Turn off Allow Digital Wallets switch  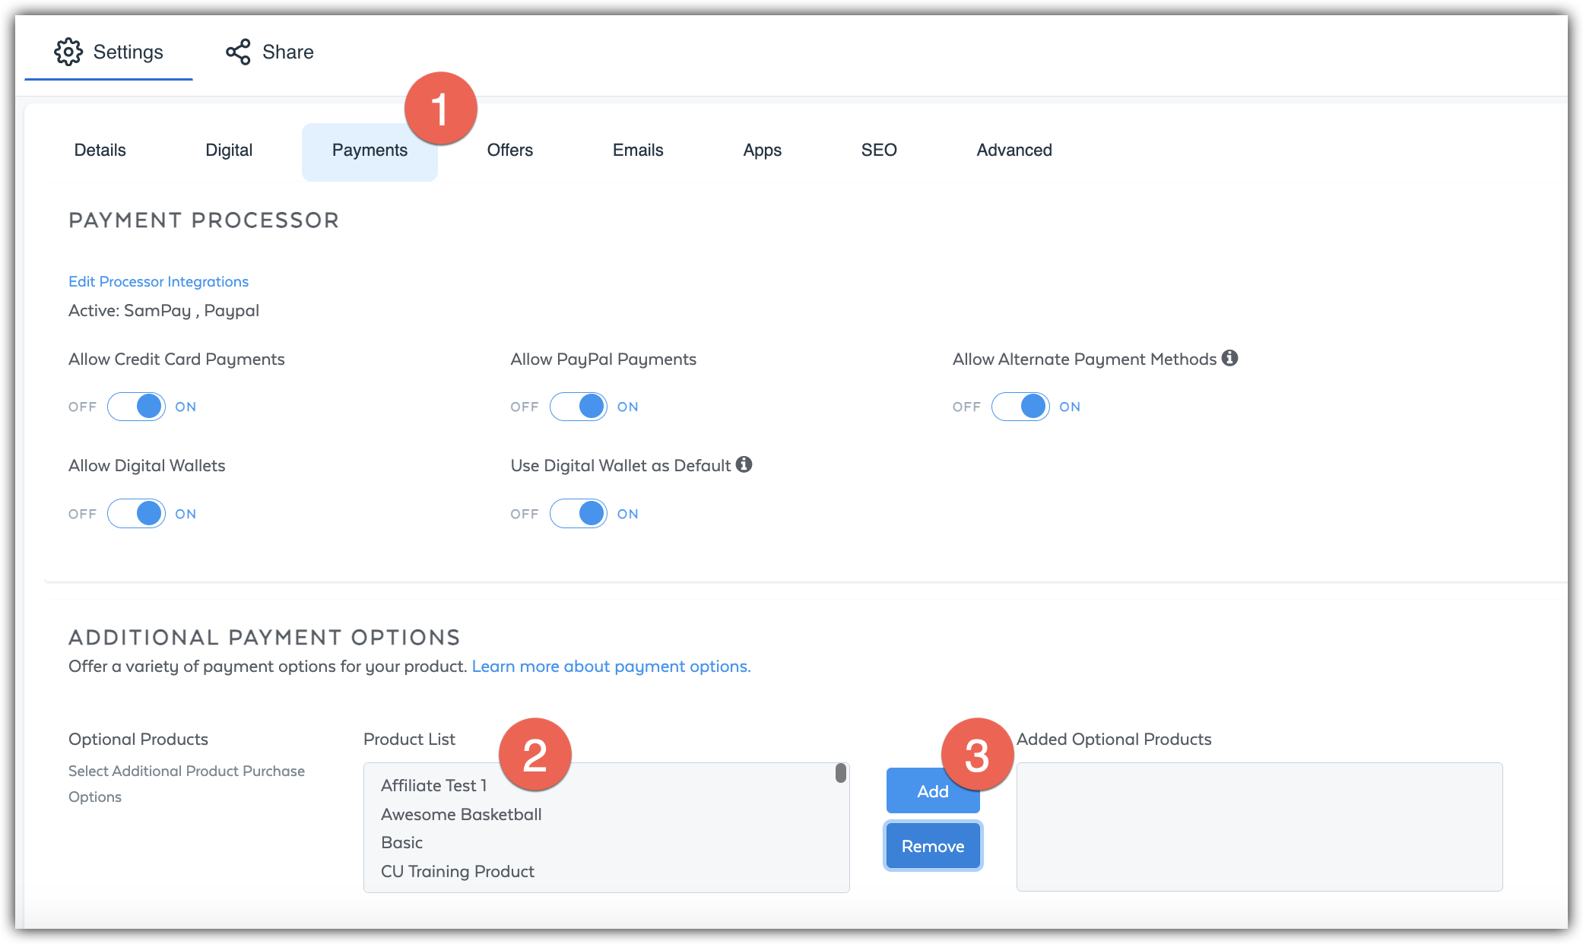coord(136,514)
